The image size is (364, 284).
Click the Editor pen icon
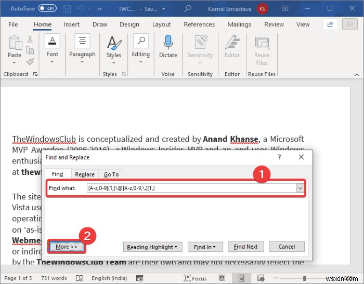pos(232,42)
